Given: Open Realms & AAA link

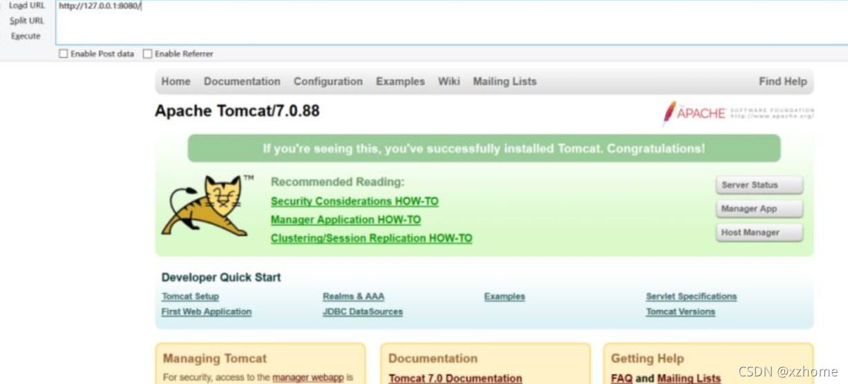Looking at the screenshot, I should (x=353, y=296).
